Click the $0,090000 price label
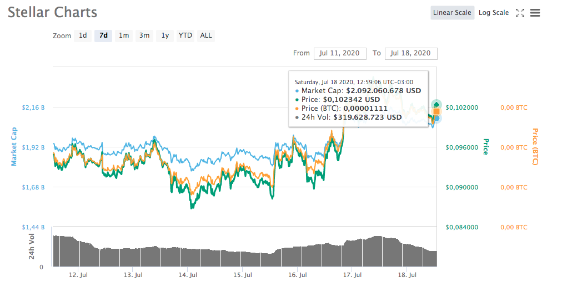Viewport: 567px width, 287px height. (462, 187)
